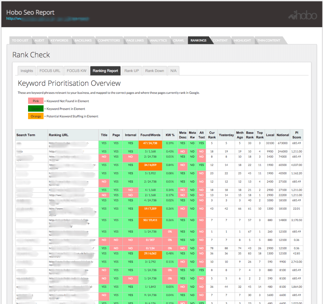Click the "Keyword Prioritisation Overview" heading
Viewport: 323px width, 304px height.
pos(69,83)
